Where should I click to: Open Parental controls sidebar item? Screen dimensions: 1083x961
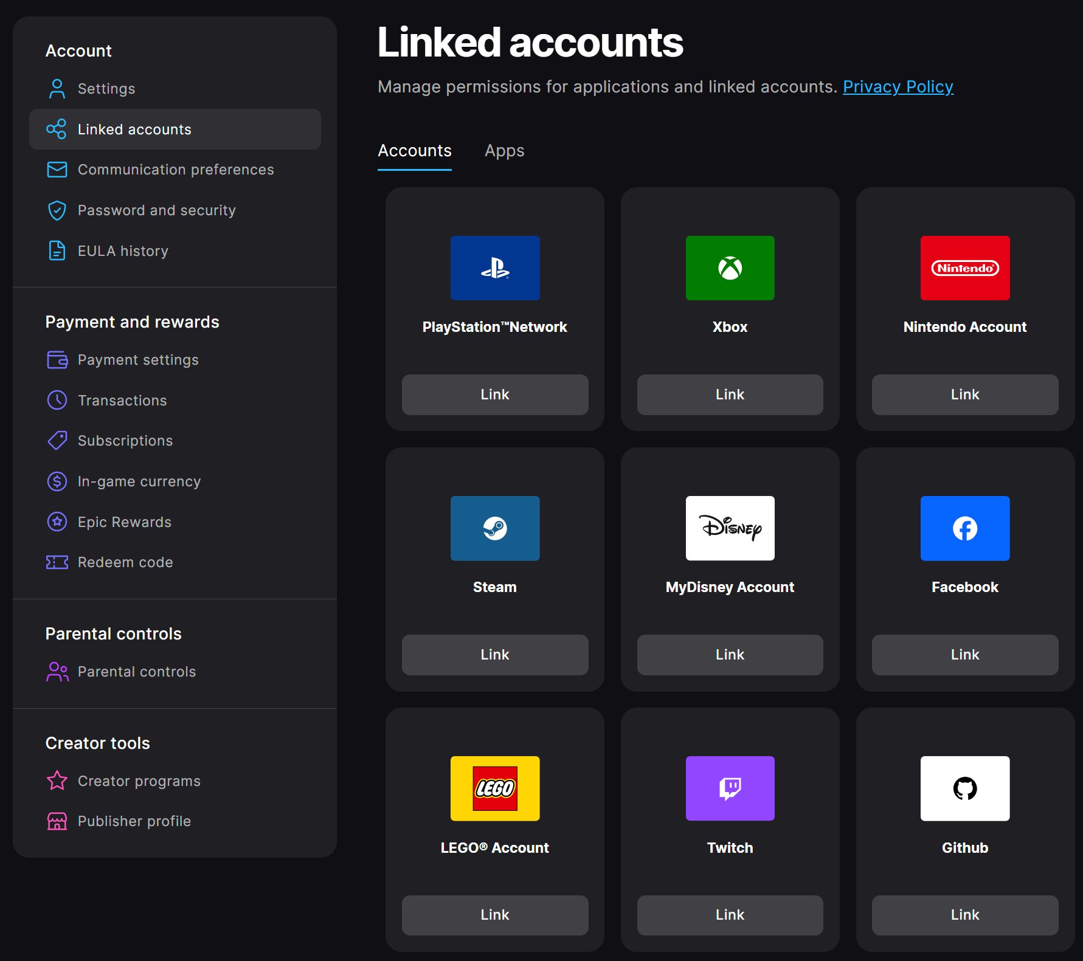click(137, 672)
